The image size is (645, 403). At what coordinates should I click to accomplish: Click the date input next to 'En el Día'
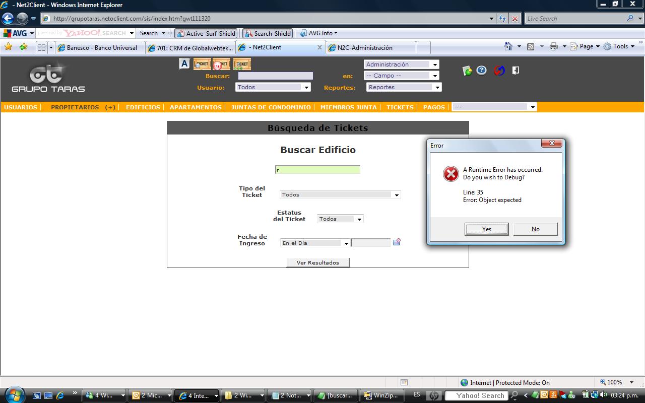tap(370, 243)
